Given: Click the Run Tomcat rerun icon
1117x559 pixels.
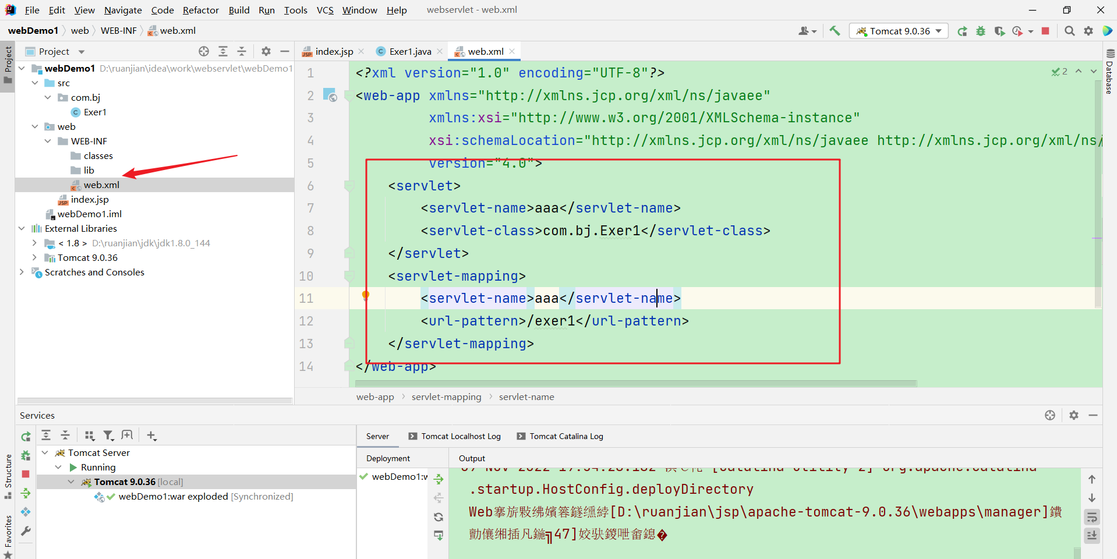Looking at the screenshot, I should (x=962, y=31).
